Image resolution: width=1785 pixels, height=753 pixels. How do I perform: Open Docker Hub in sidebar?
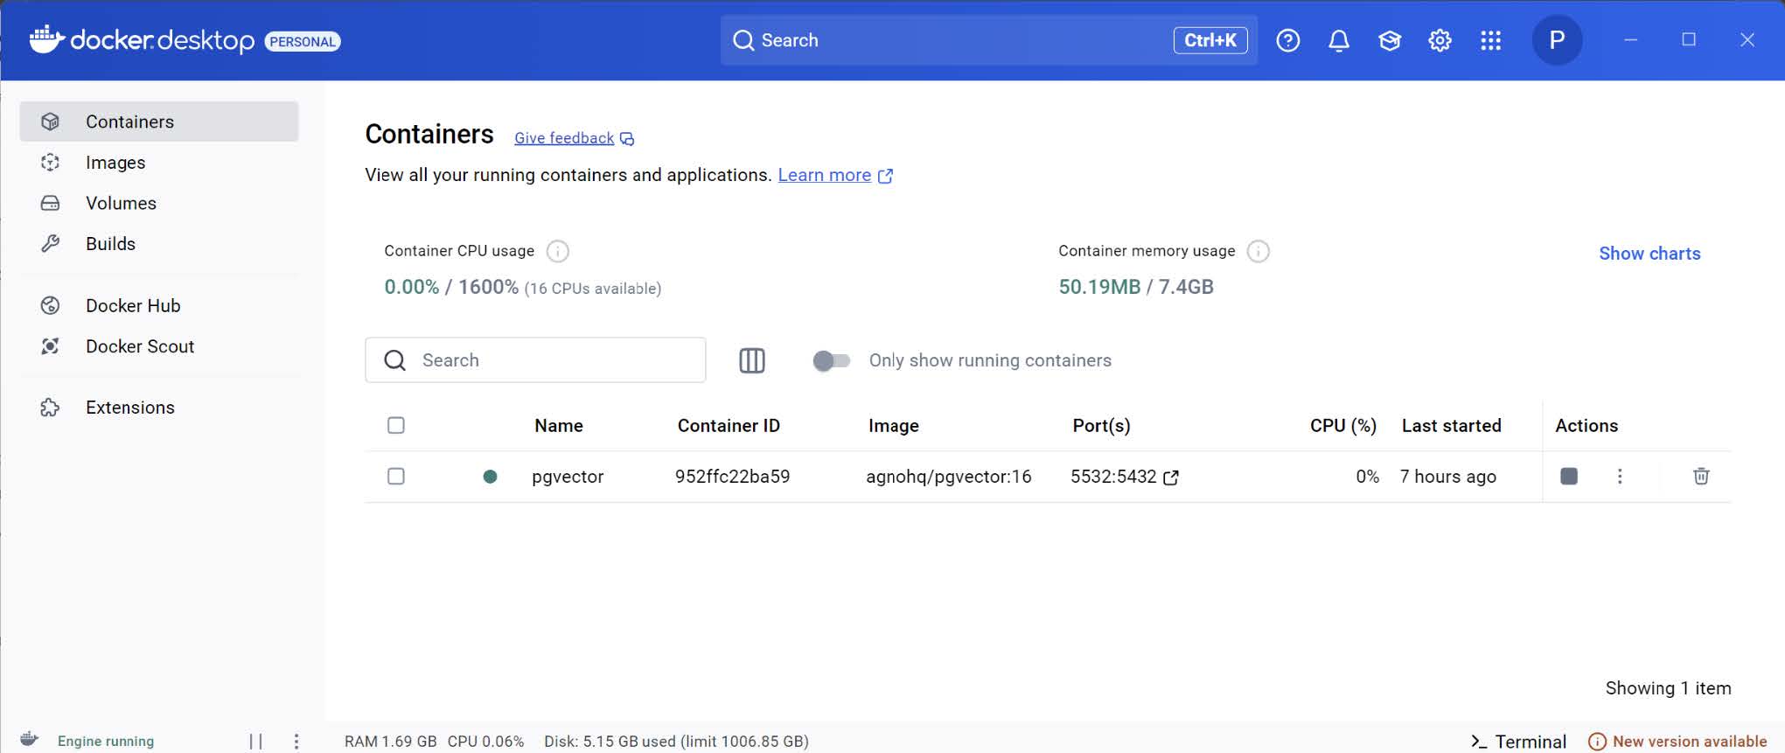tap(159, 305)
